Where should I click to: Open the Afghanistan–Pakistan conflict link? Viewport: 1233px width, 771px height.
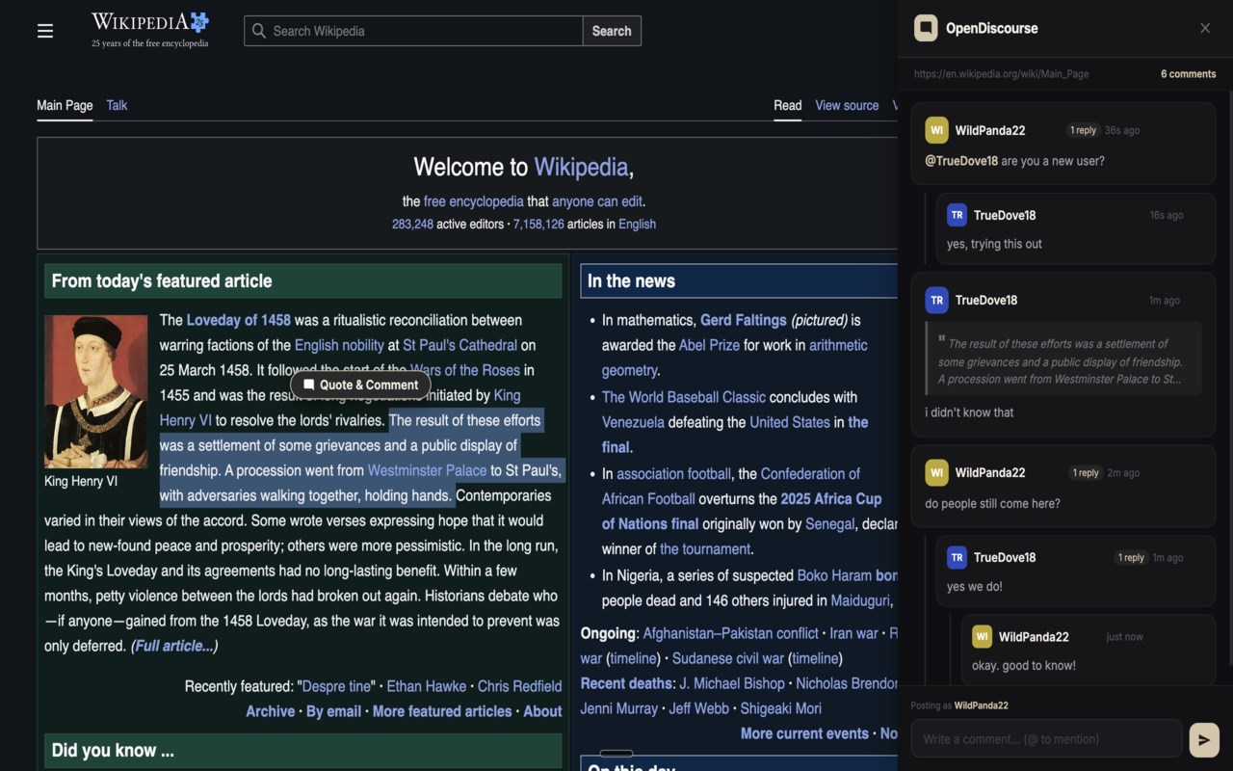point(731,633)
